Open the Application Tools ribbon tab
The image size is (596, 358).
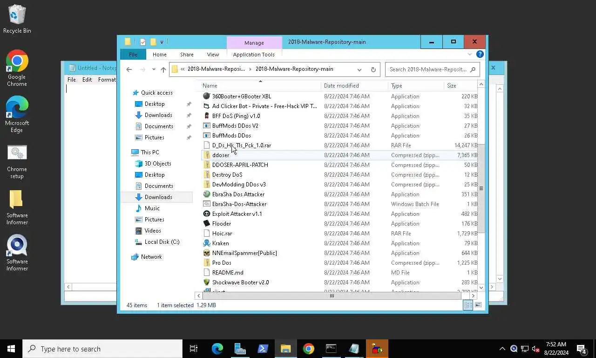click(254, 54)
